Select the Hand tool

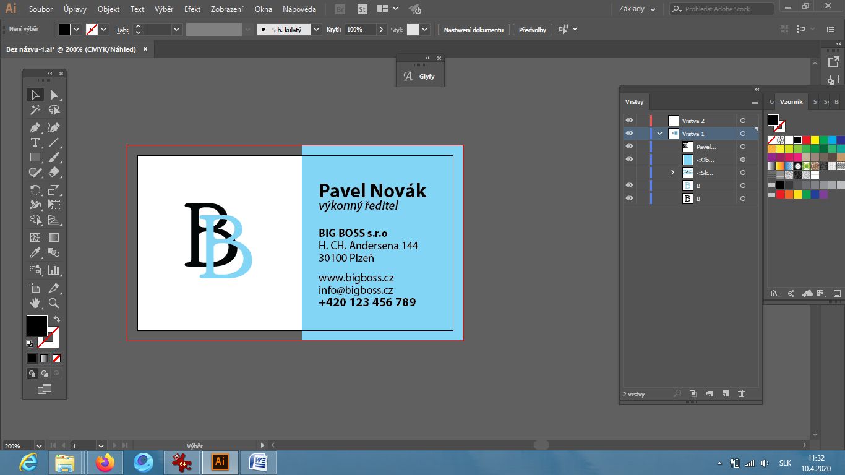[35, 303]
